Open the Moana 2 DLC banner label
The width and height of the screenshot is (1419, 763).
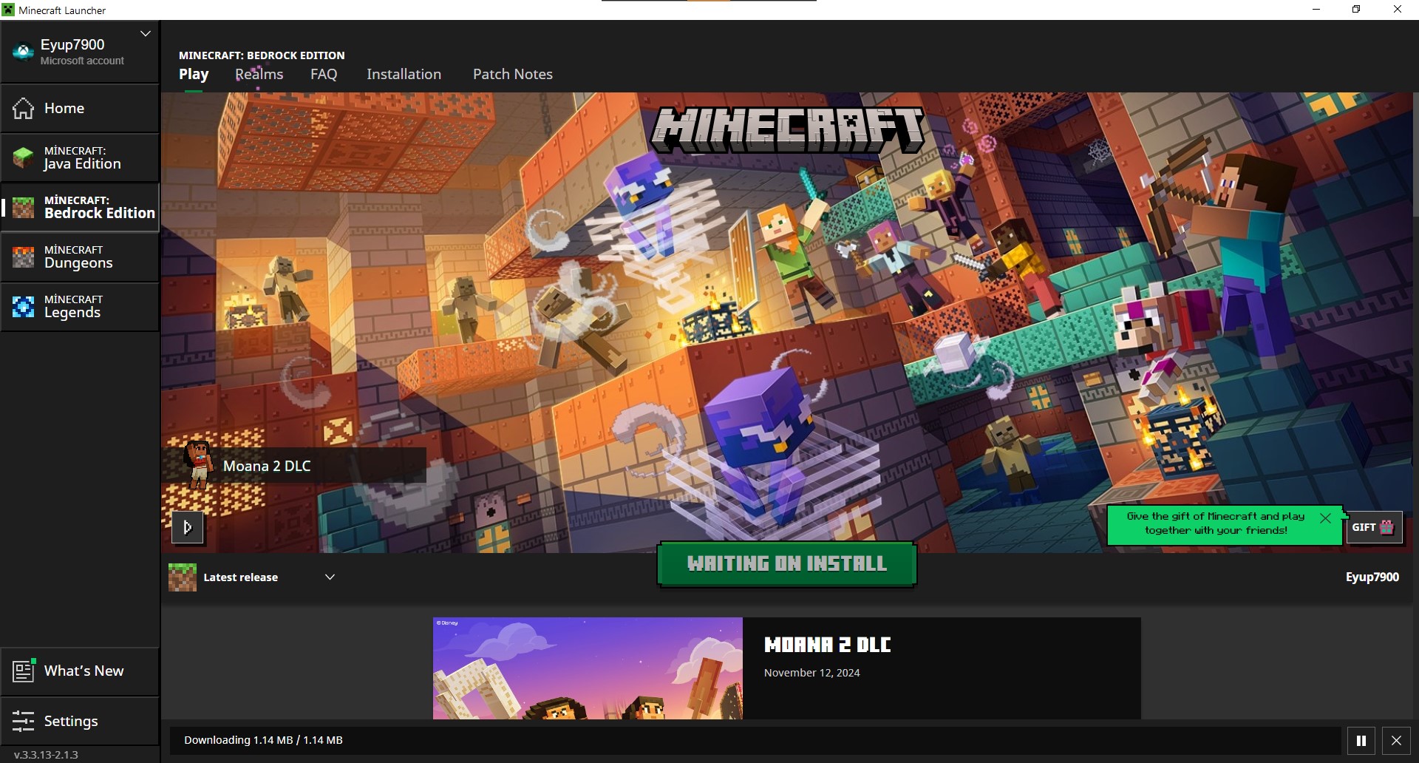click(294, 466)
